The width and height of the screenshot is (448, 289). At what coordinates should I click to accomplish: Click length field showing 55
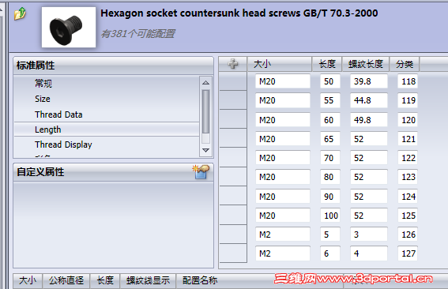330,100
